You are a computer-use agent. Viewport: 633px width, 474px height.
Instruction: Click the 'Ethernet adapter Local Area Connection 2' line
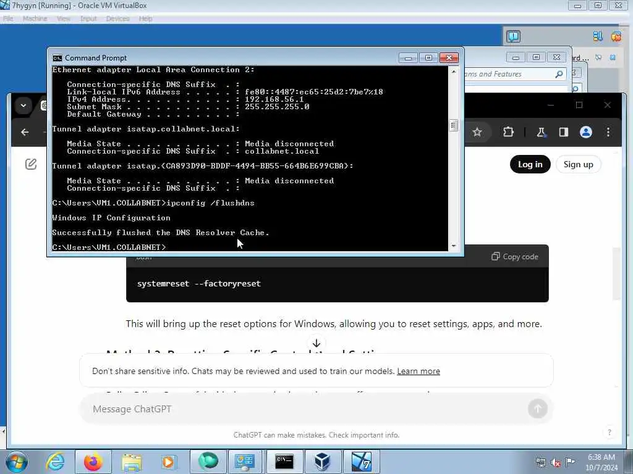pos(153,70)
